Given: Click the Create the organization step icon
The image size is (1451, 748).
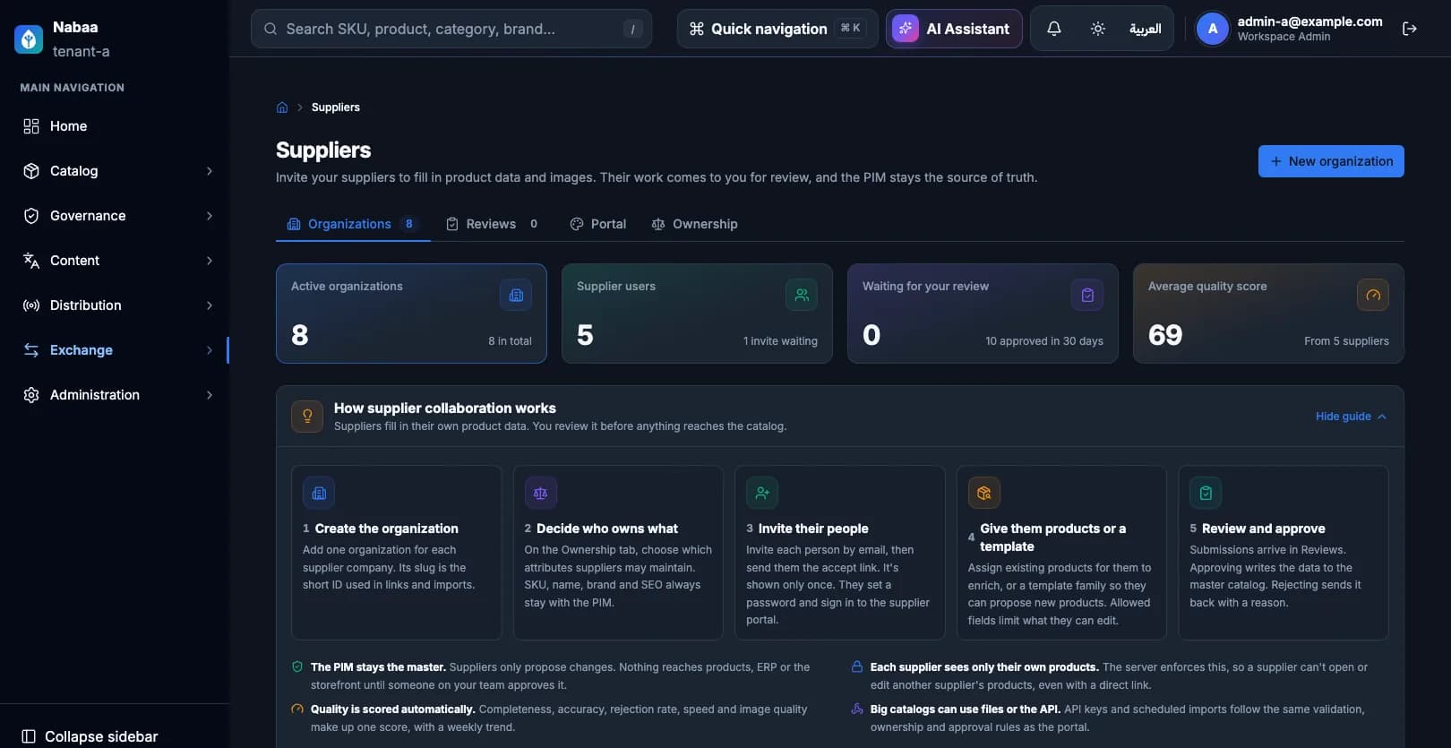Looking at the screenshot, I should tap(319, 493).
